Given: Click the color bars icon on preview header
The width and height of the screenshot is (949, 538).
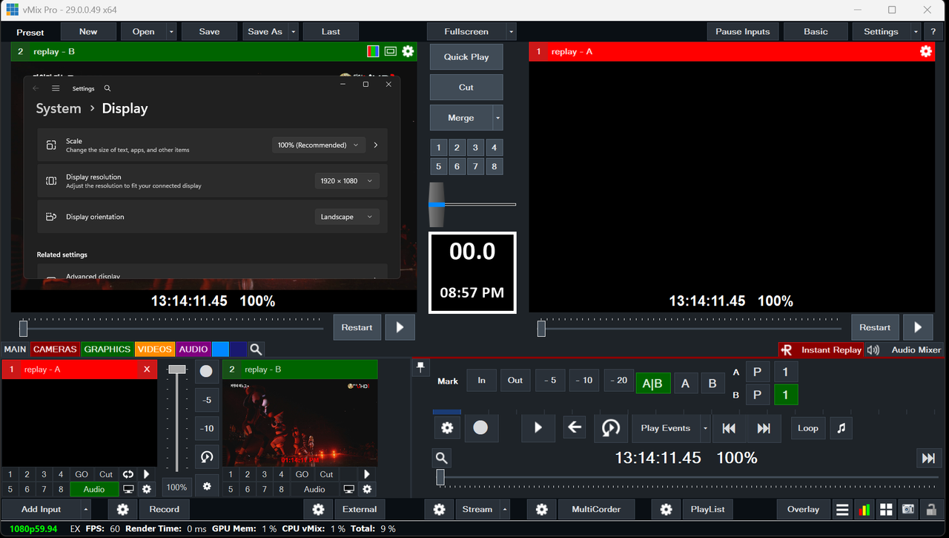Looking at the screenshot, I should coord(374,51).
